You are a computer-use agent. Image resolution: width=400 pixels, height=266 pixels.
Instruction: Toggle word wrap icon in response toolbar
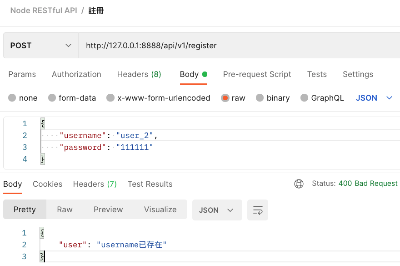[258, 210]
